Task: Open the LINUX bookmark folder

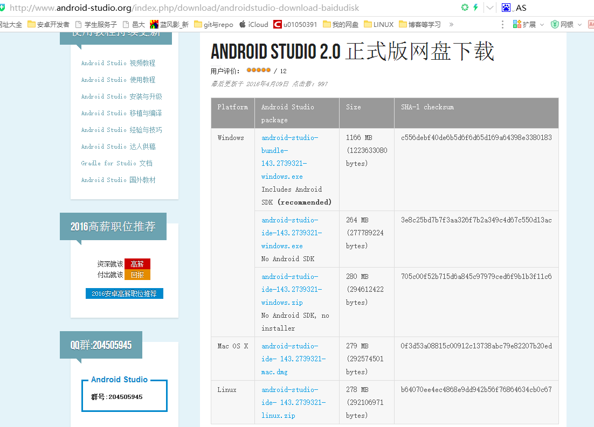Action: (379, 25)
